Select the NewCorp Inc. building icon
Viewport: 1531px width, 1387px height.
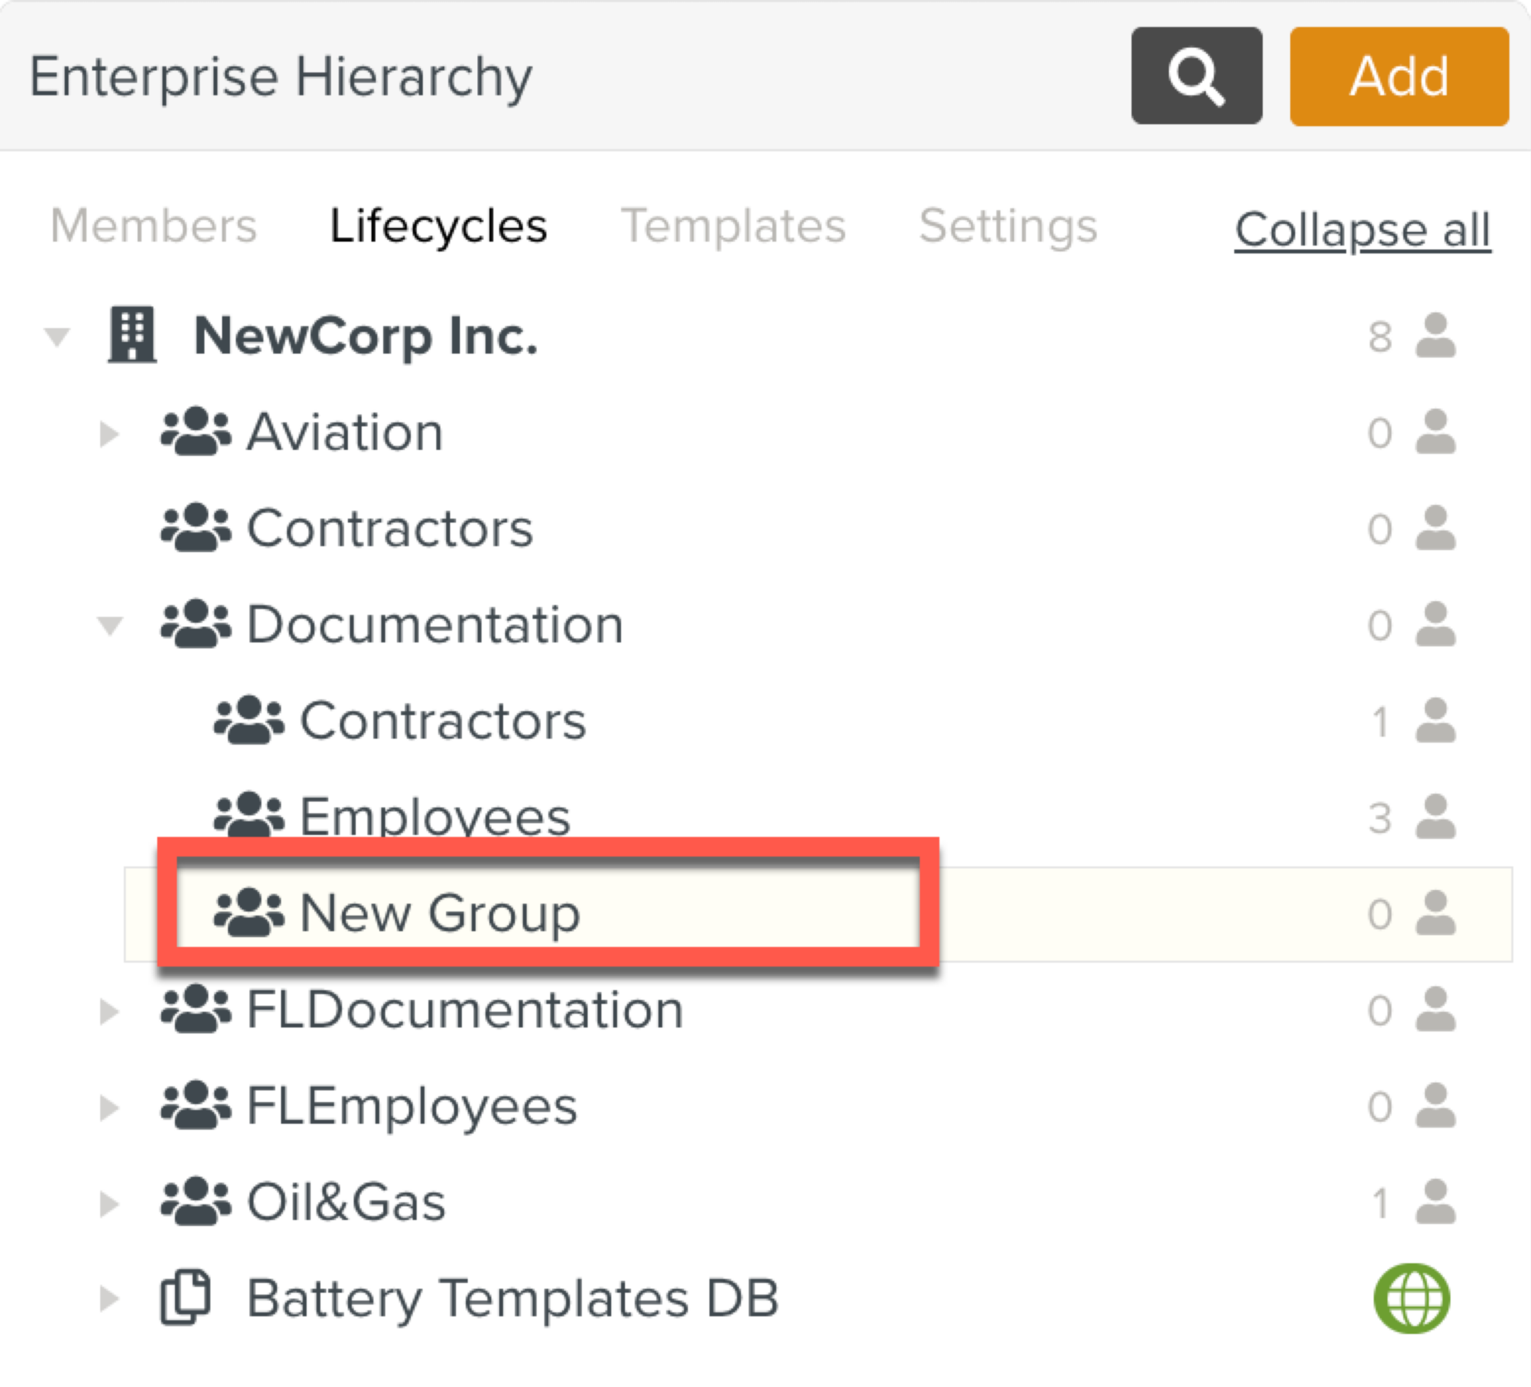point(132,334)
